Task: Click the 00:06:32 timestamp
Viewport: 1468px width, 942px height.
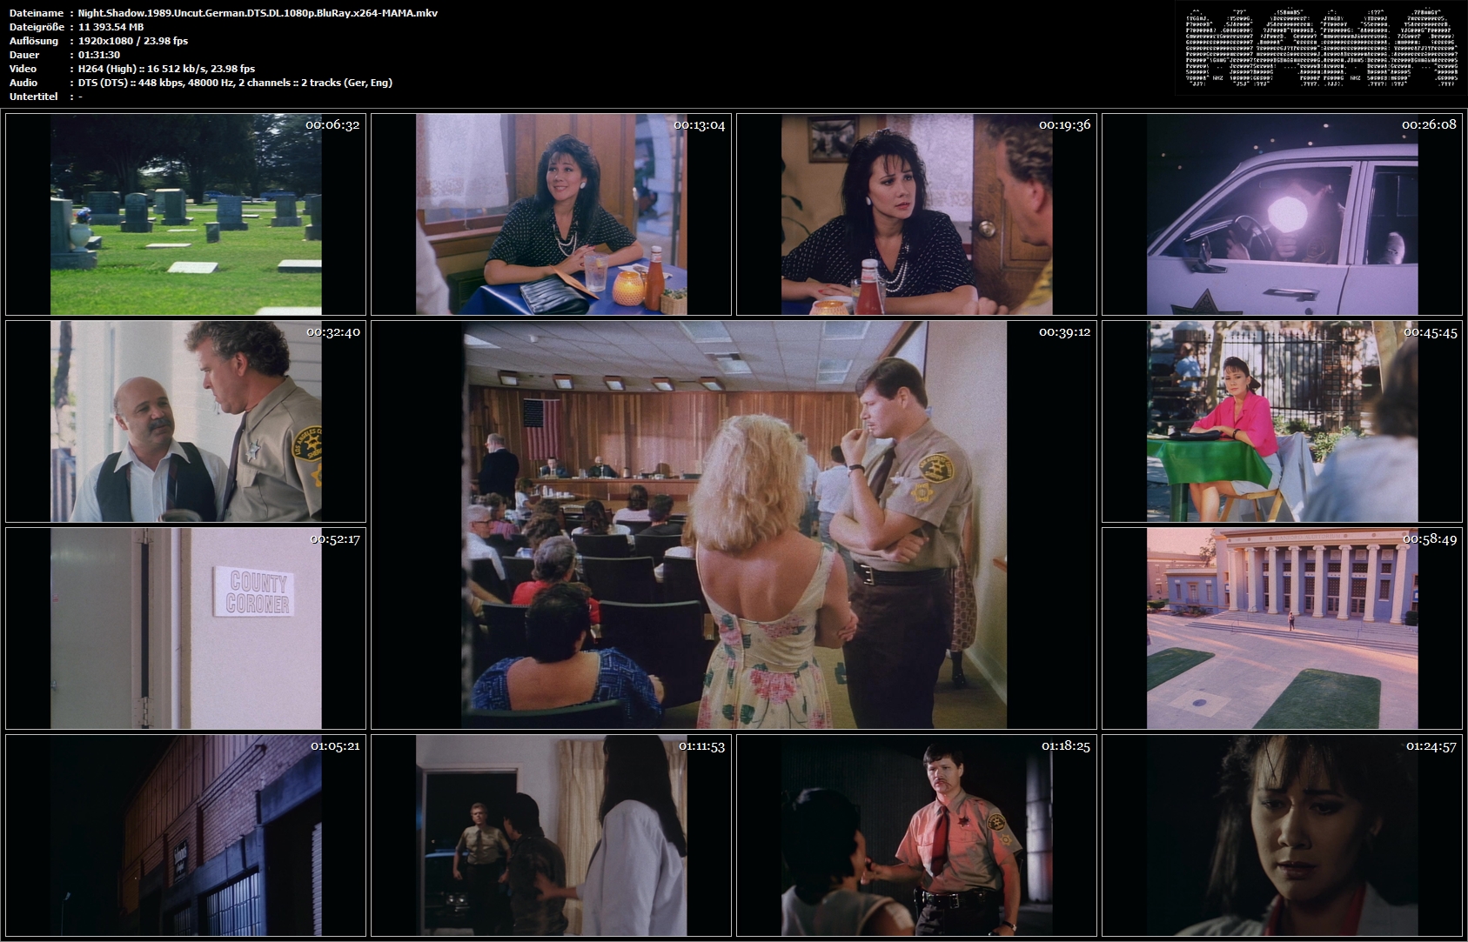Action: (x=332, y=125)
